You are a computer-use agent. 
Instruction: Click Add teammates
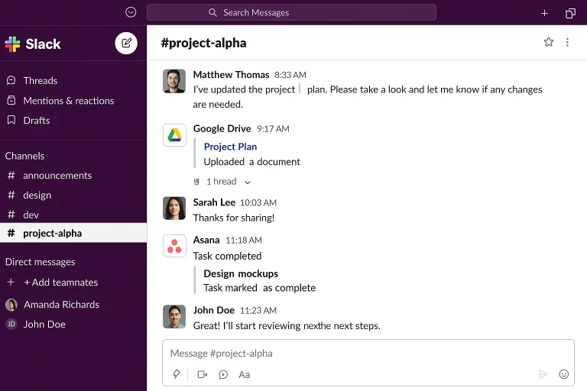[60, 282]
